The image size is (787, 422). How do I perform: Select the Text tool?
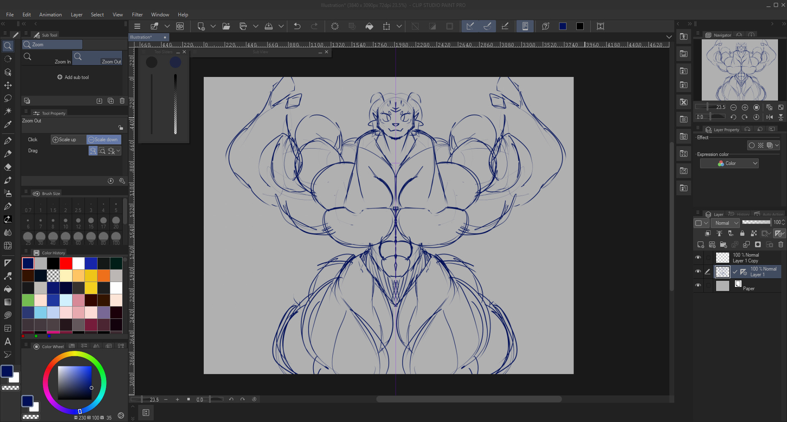8,341
